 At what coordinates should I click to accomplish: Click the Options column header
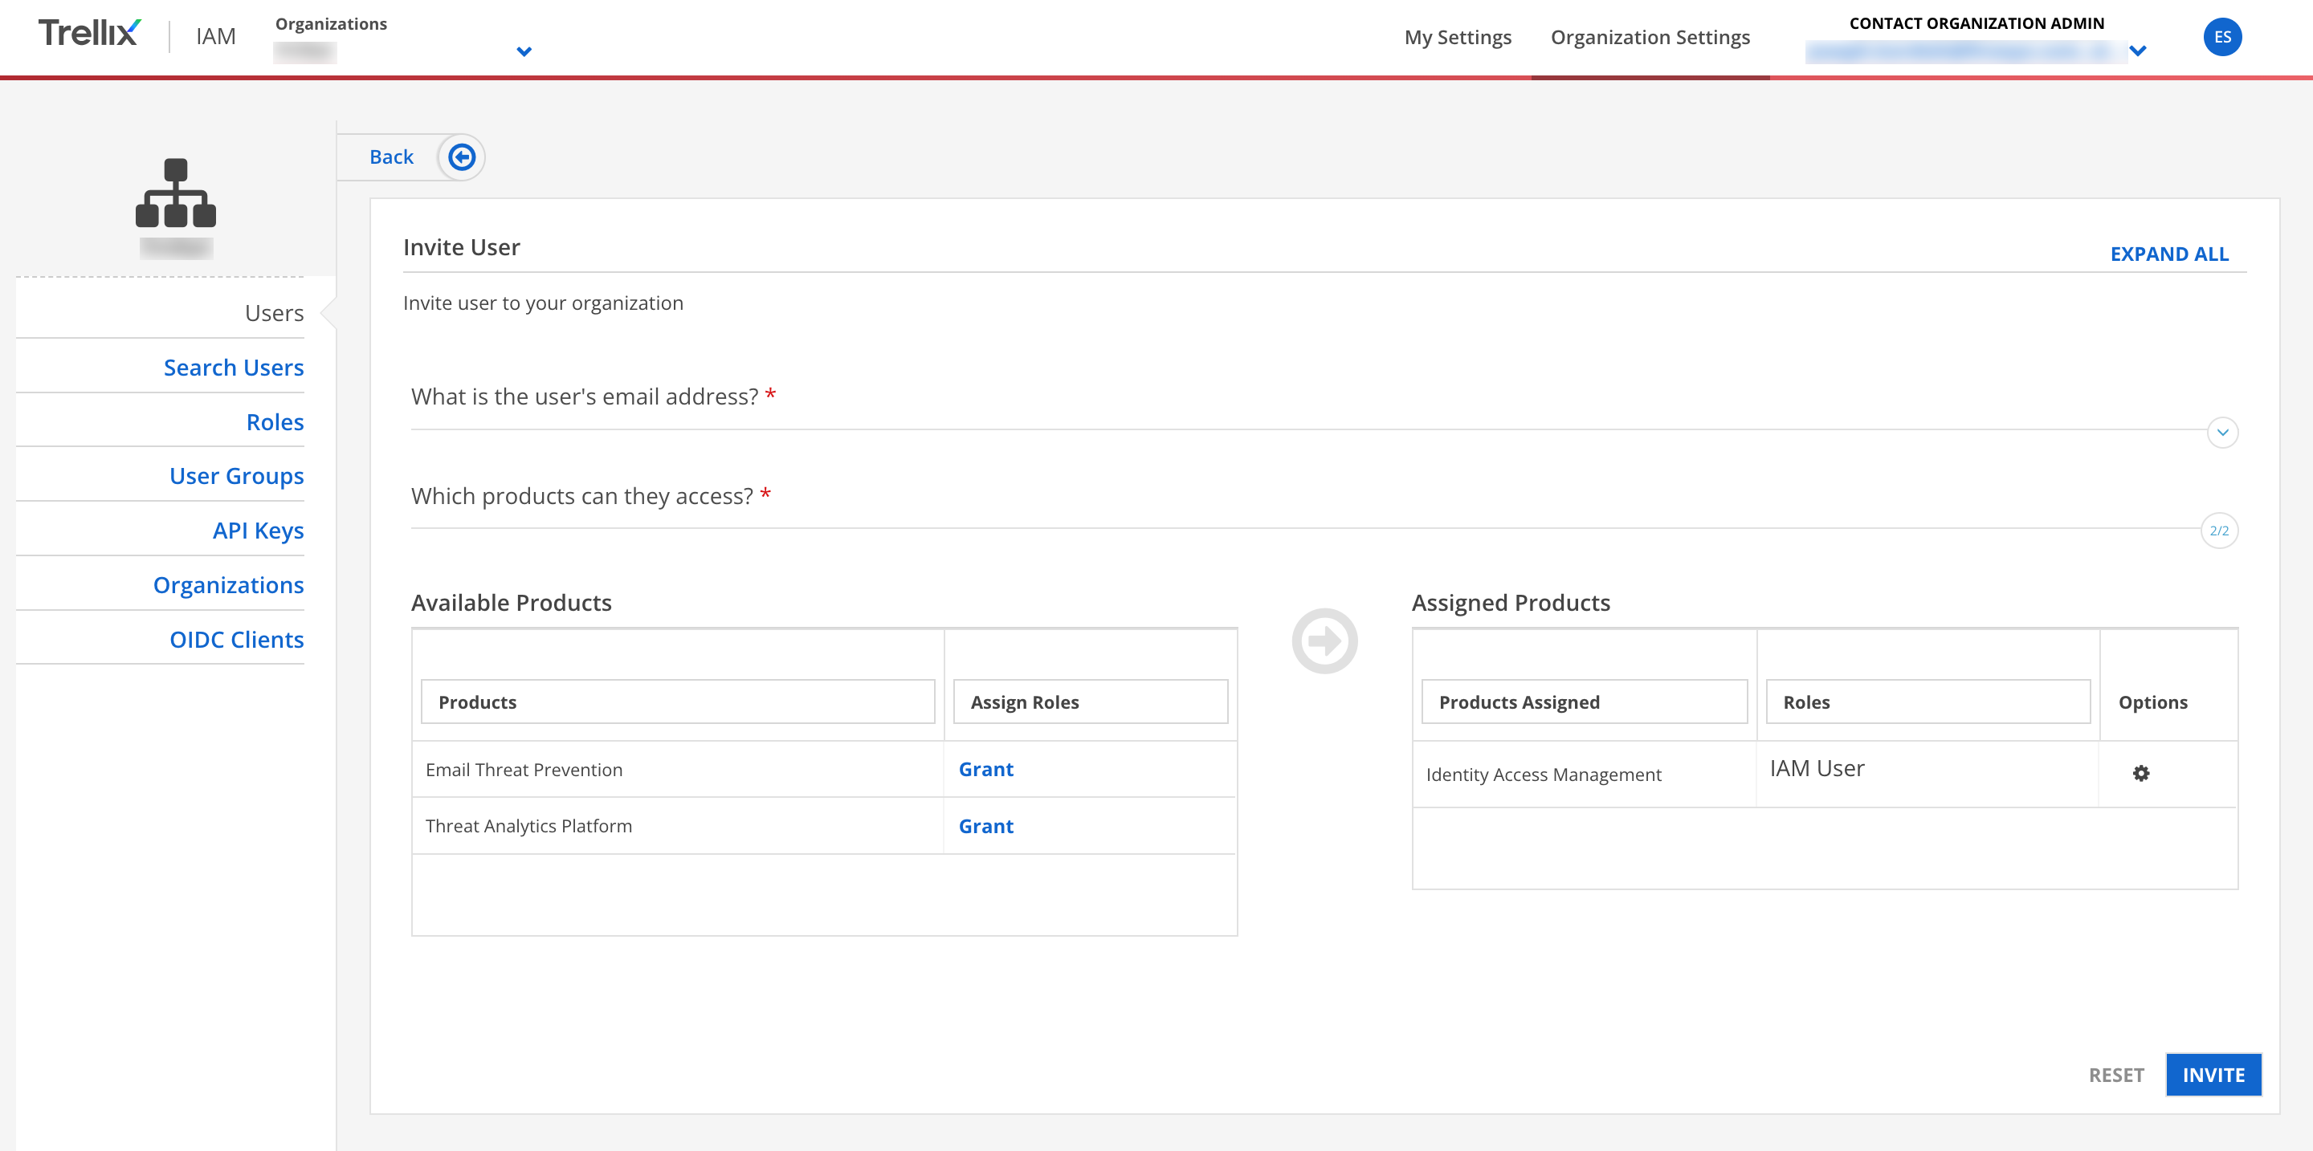(2153, 702)
